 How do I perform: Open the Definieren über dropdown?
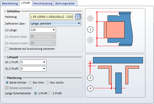point(55,24)
